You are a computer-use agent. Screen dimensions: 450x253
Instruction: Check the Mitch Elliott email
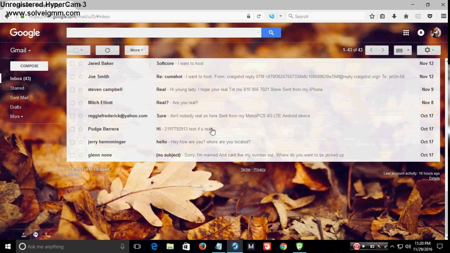(72, 103)
